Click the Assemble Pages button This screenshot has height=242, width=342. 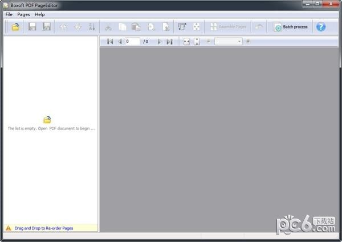tap(228, 27)
